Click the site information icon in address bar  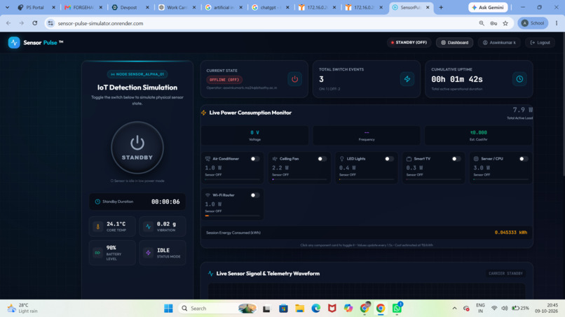click(x=50, y=23)
